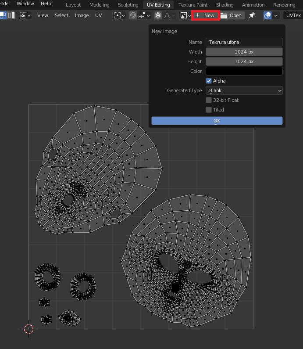
Task: Toggle proportional editing icon
Action: [158, 15]
